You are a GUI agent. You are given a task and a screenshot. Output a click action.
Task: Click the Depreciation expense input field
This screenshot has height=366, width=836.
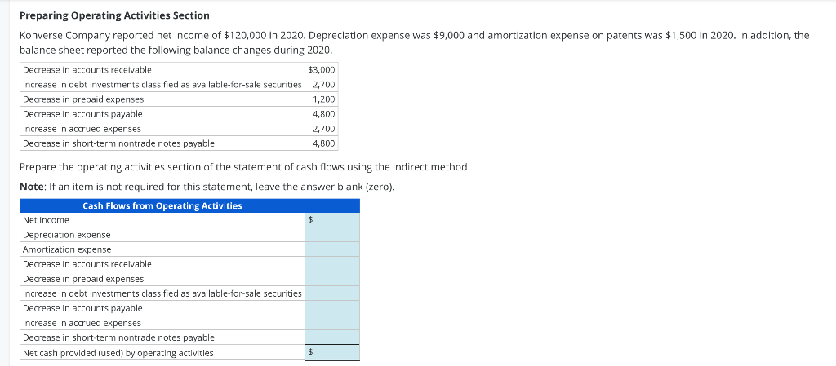coord(332,235)
